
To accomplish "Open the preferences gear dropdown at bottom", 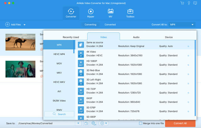I will click(104, 123).
